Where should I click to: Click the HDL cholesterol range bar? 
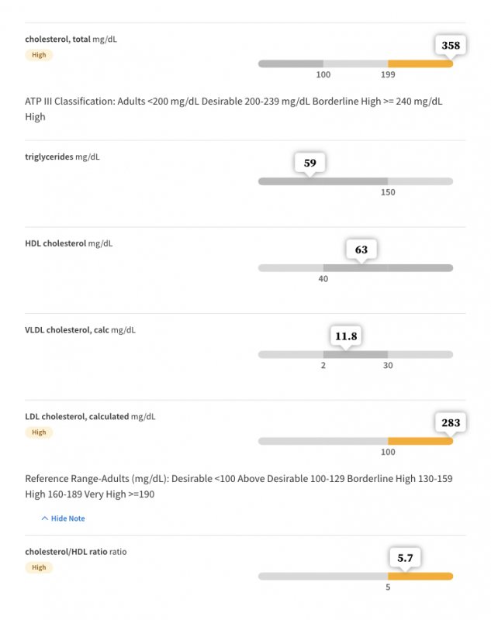pos(355,268)
